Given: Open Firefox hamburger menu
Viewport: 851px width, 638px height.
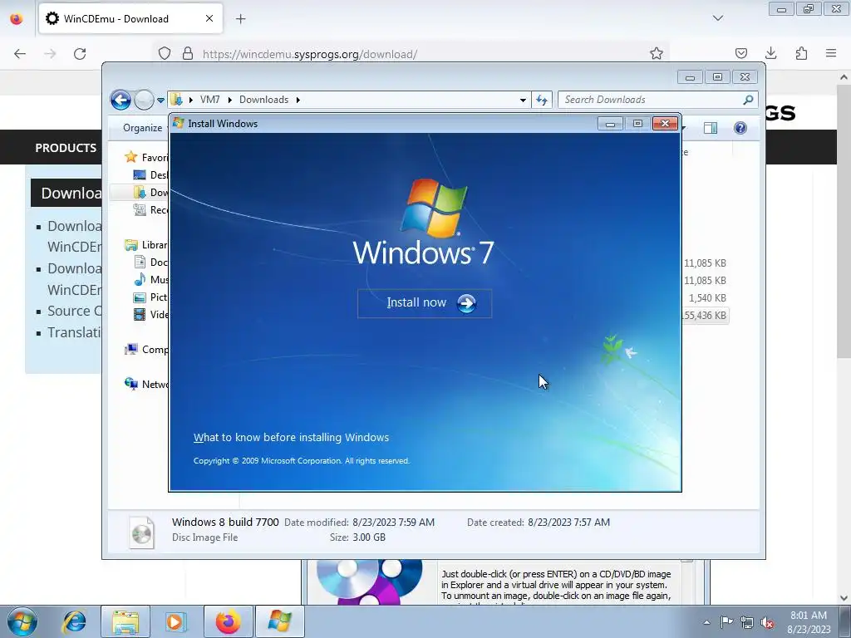Looking at the screenshot, I should point(831,54).
